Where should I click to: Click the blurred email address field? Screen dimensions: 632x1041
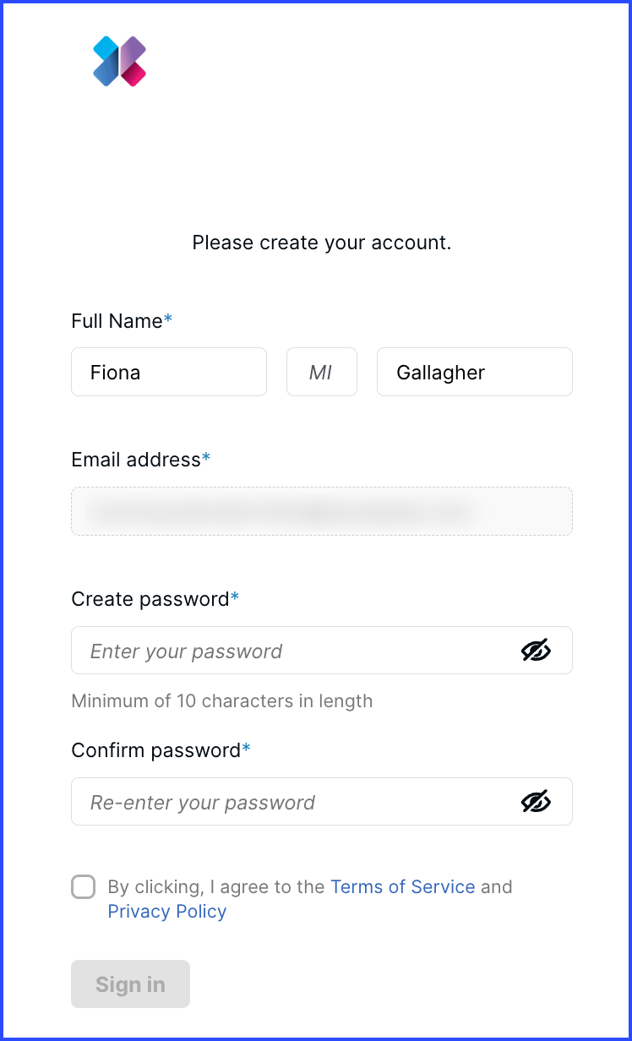[322, 511]
